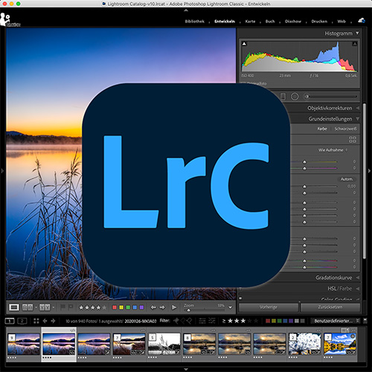This screenshot has width=372, height=372.
Task: Expand the Objektivkorrekturen panel
Action: 330,108
